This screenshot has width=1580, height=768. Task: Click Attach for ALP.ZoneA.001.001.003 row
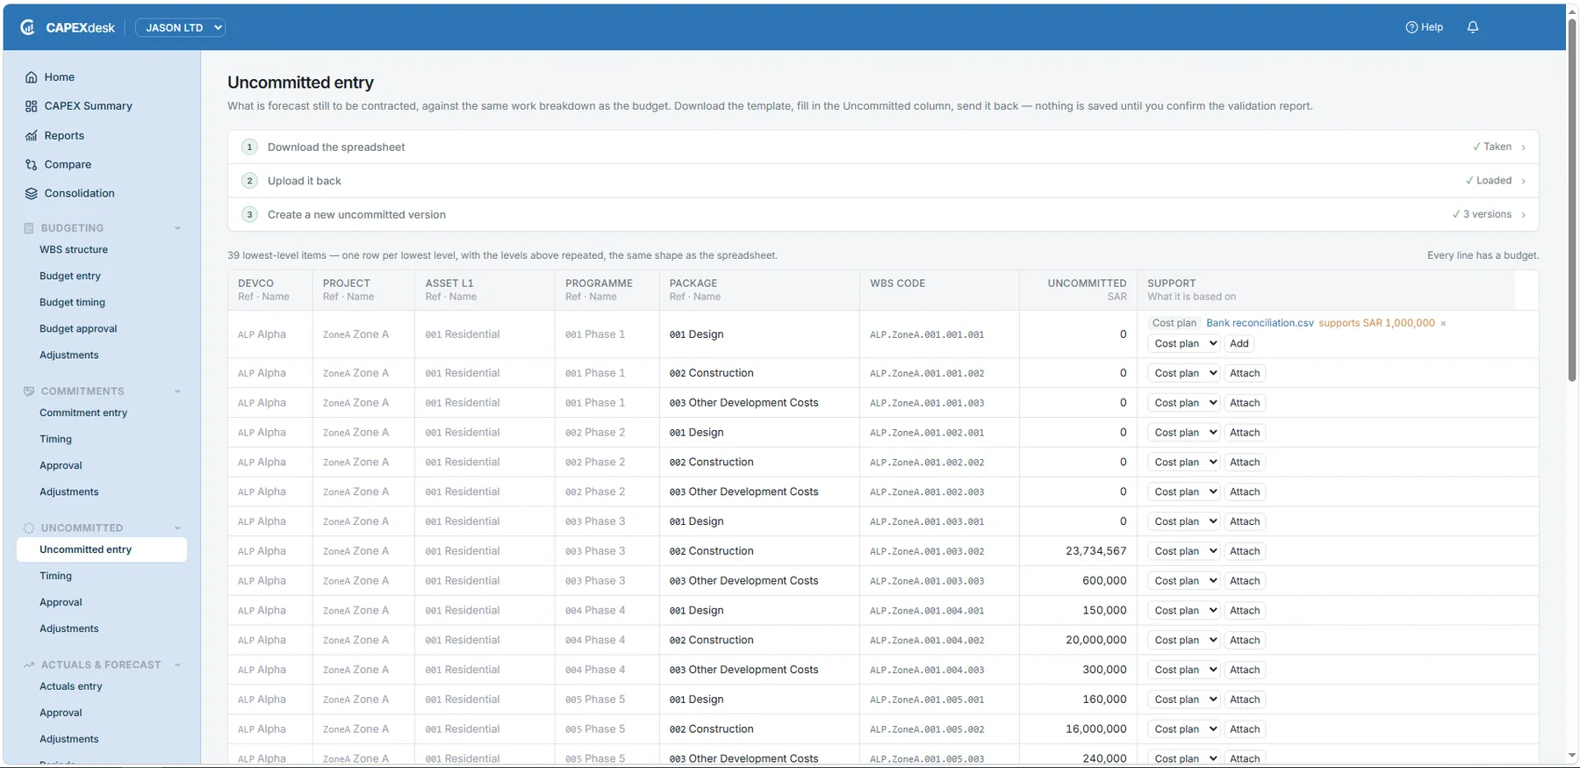[x=1245, y=403]
